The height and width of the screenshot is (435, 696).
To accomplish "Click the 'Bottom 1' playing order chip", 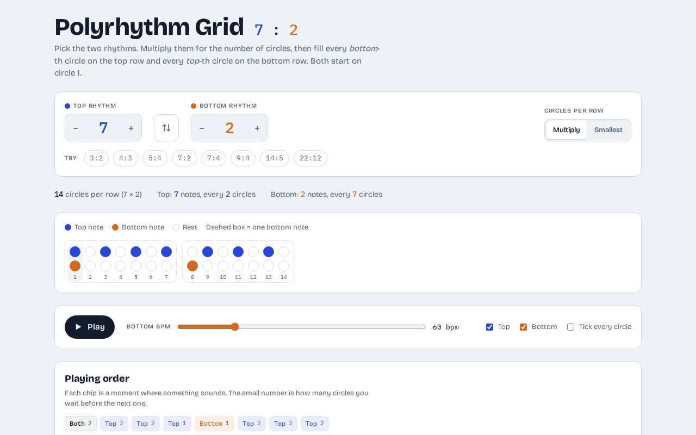I will (214, 424).
